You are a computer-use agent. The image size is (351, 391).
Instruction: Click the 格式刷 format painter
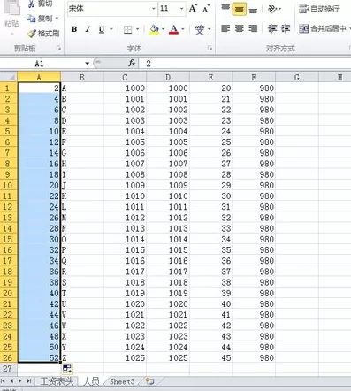pos(43,34)
